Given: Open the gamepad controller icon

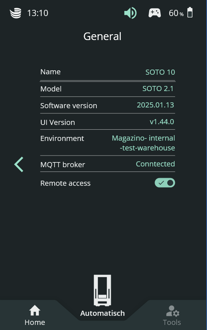Looking at the screenshot, I should coord(155,13).
